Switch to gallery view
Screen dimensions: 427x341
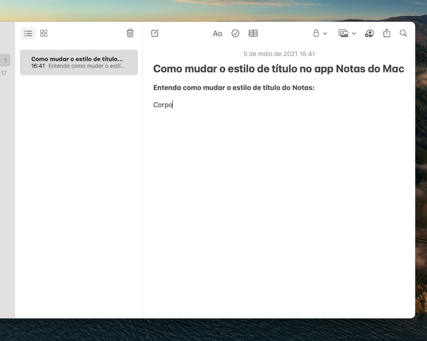point(43,34)
